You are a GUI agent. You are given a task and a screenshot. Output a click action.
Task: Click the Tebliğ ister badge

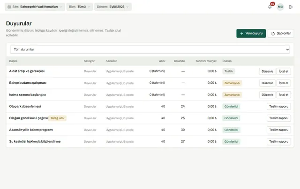coord(57,118)
